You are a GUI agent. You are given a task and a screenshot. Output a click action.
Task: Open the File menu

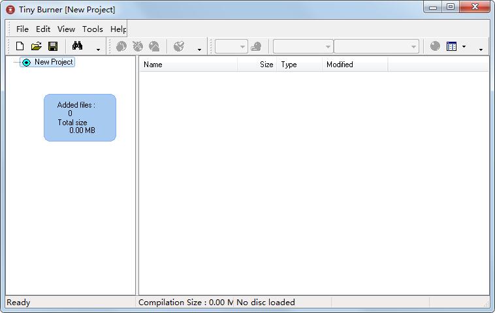point(22,29)
